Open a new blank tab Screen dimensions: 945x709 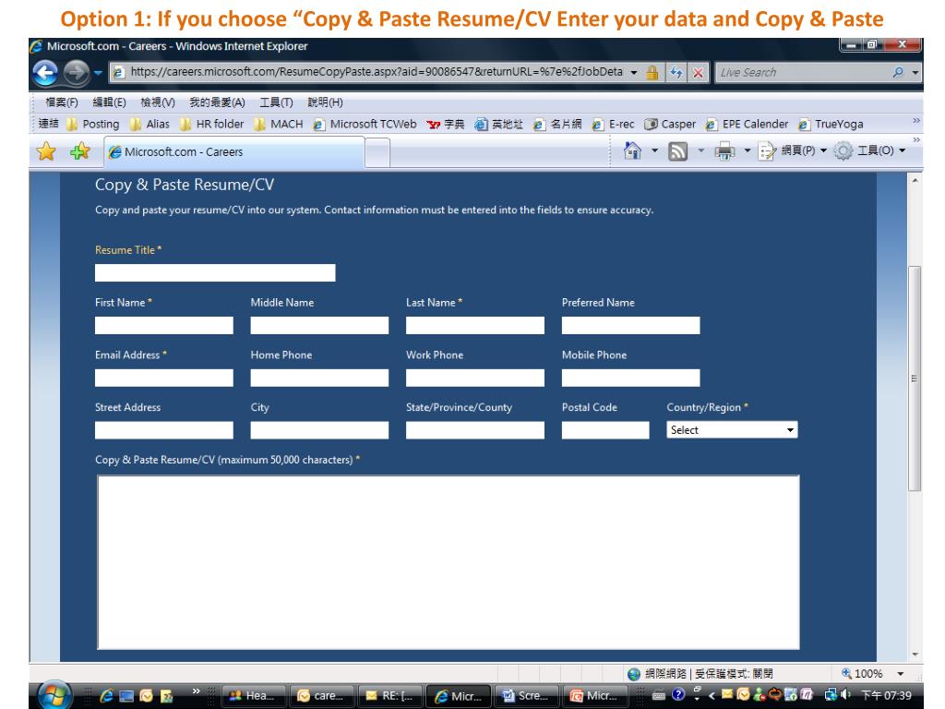click(377, 152)
